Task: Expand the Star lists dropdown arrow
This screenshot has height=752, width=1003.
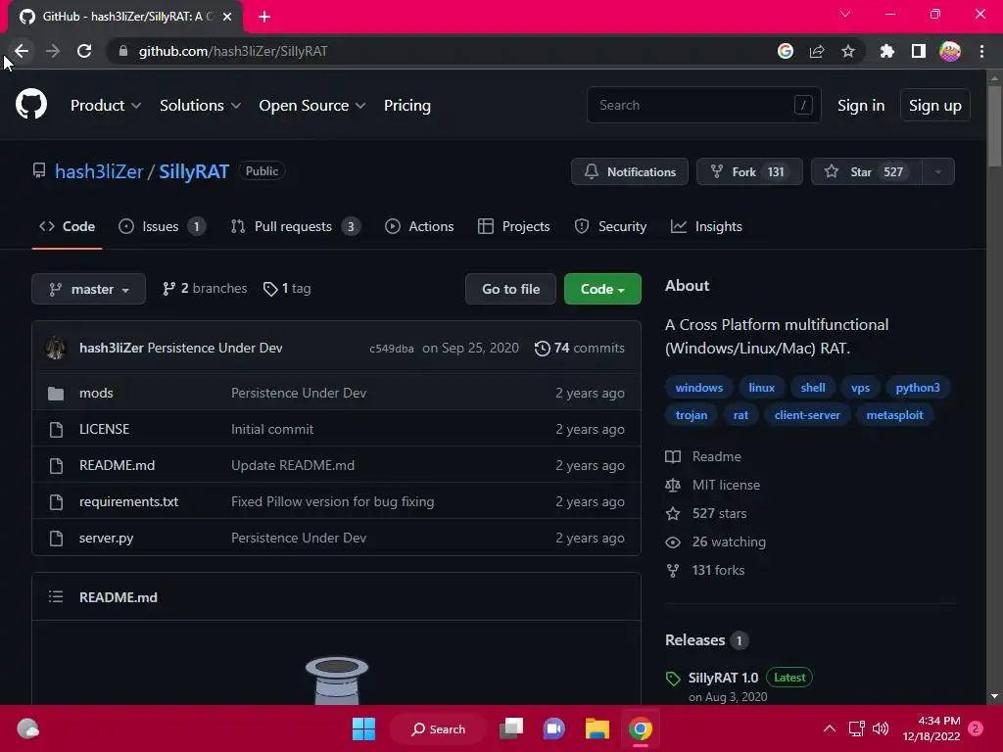Action: point(938,171)
